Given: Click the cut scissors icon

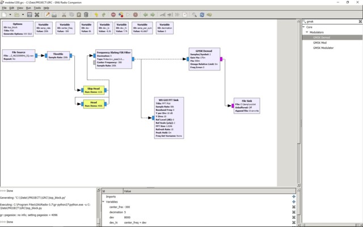Looking at the screenshot, I should (64, 15).
